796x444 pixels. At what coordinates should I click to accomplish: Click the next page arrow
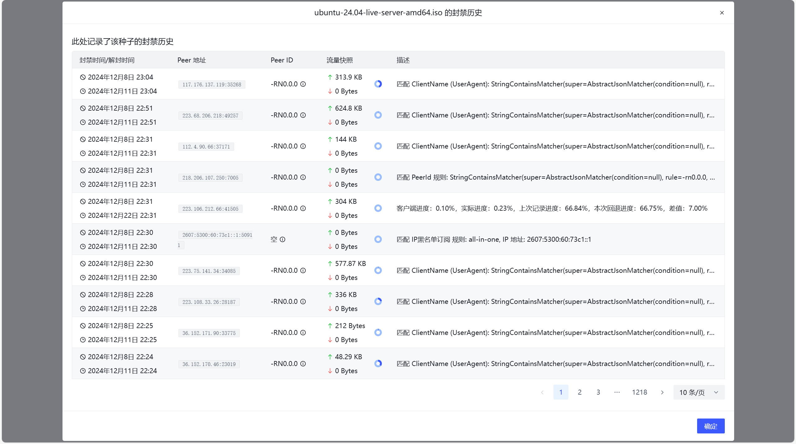click(662, 392)
